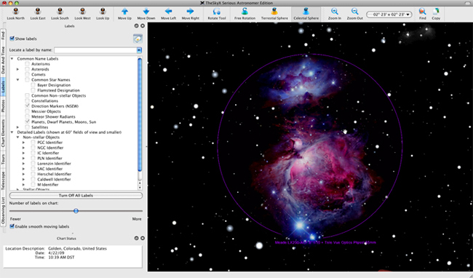Click the Look Up toolbar icon
The image size is (473, 278).
pos(103,12)
